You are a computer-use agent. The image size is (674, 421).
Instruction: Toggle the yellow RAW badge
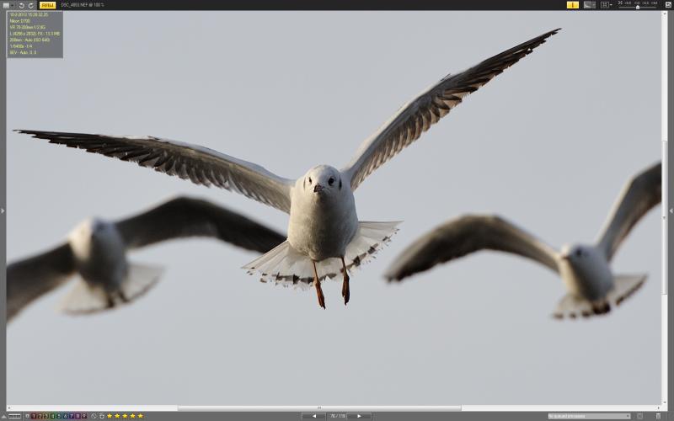pos(47,5)
